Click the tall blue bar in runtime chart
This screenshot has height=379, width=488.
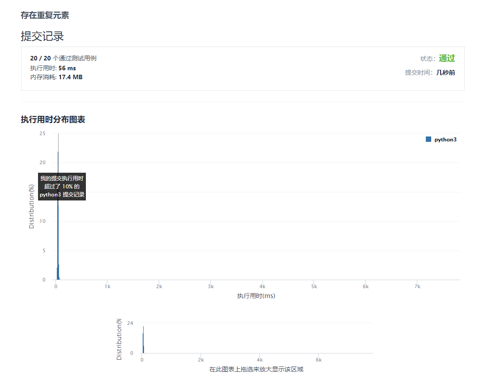click(58, 215)
